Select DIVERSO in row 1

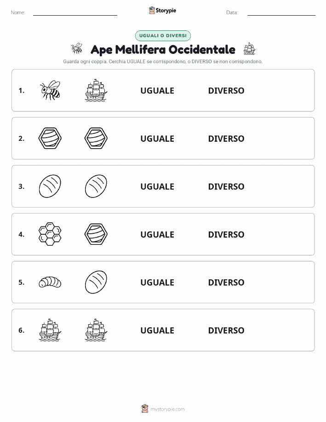pos(226,91)
